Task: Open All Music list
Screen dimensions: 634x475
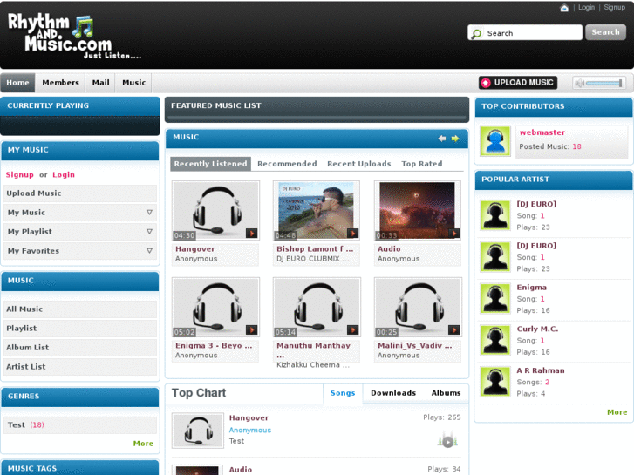Action: (80, 309)
